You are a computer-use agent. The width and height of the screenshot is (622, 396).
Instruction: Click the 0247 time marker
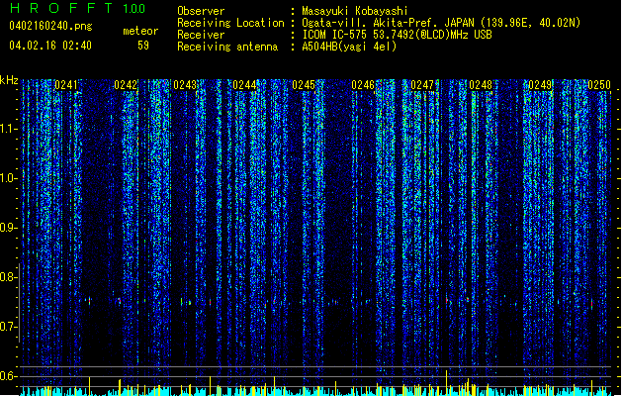tap(422, 85)
